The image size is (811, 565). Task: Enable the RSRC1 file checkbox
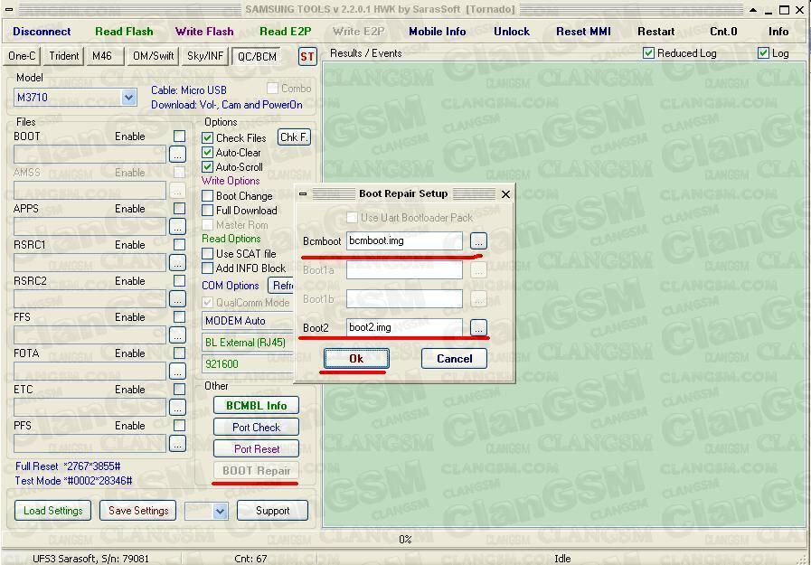tap(180, 244)
